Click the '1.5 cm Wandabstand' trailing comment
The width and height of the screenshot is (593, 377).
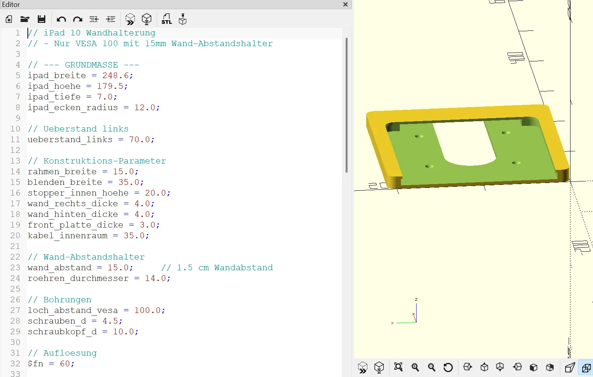pos(217,268)
